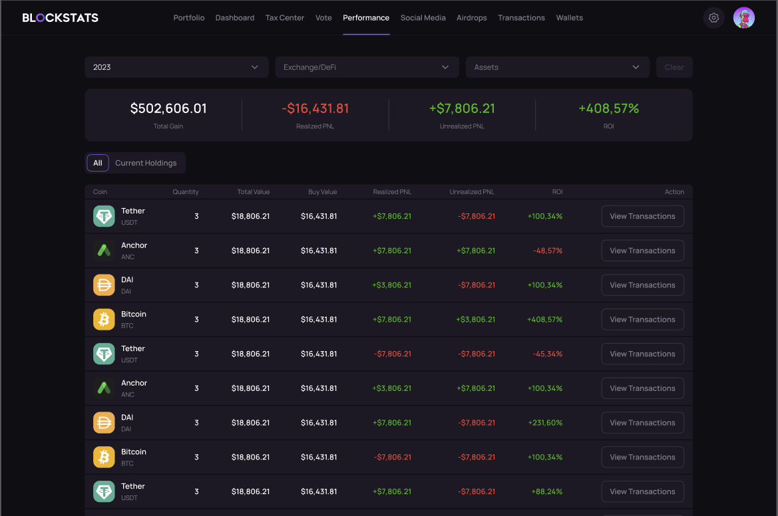This screenshot has height=516, width=778.
Task: Open the Assets dropdown
Action: (557, 67)
